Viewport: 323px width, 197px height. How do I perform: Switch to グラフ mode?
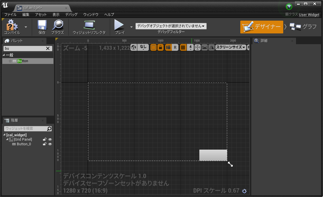[x=303, y=27]
